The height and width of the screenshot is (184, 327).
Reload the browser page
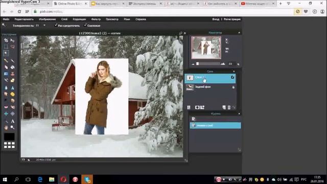(x=19, y=12)
